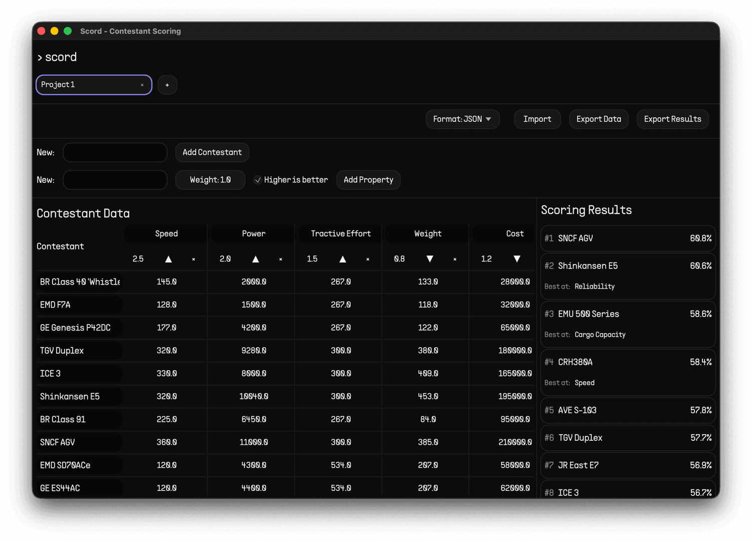Open the Shinkansen E5 scoring result card
Screen dimensions: 752x541
click(x=628, y=276)
